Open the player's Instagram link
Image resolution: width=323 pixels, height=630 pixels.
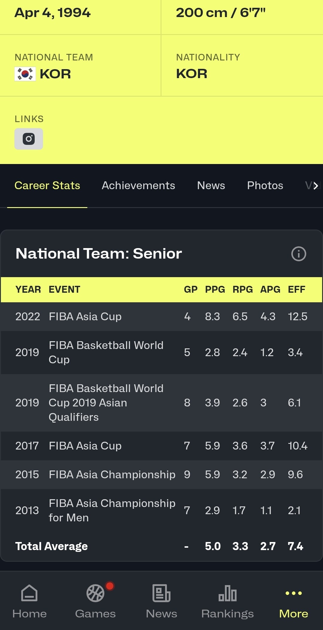(x=29, y=139)
